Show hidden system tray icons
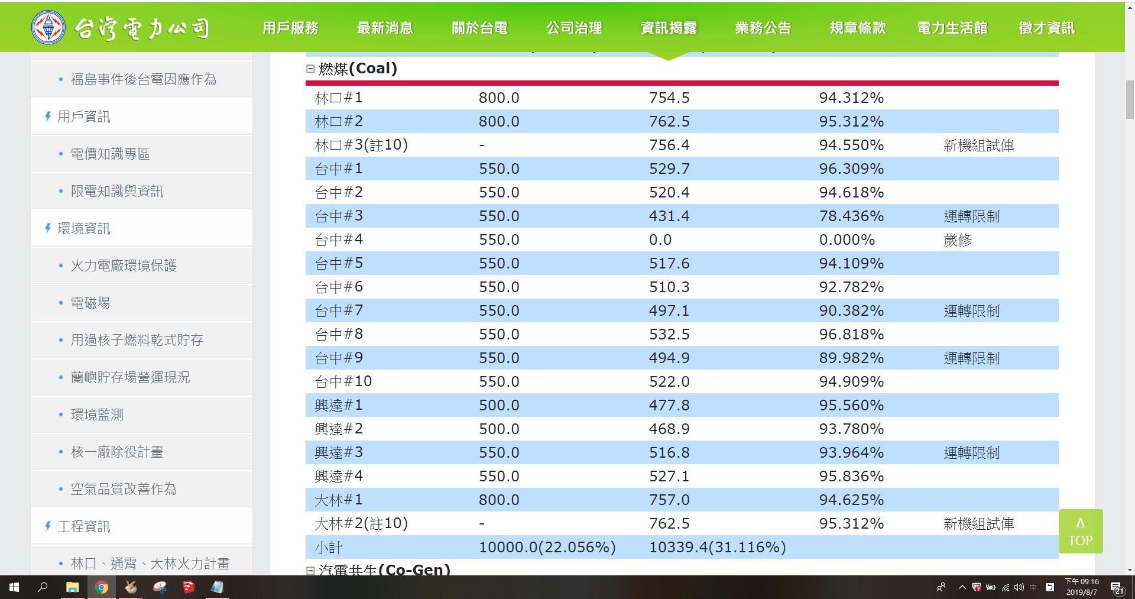 [x=962, y=587]
